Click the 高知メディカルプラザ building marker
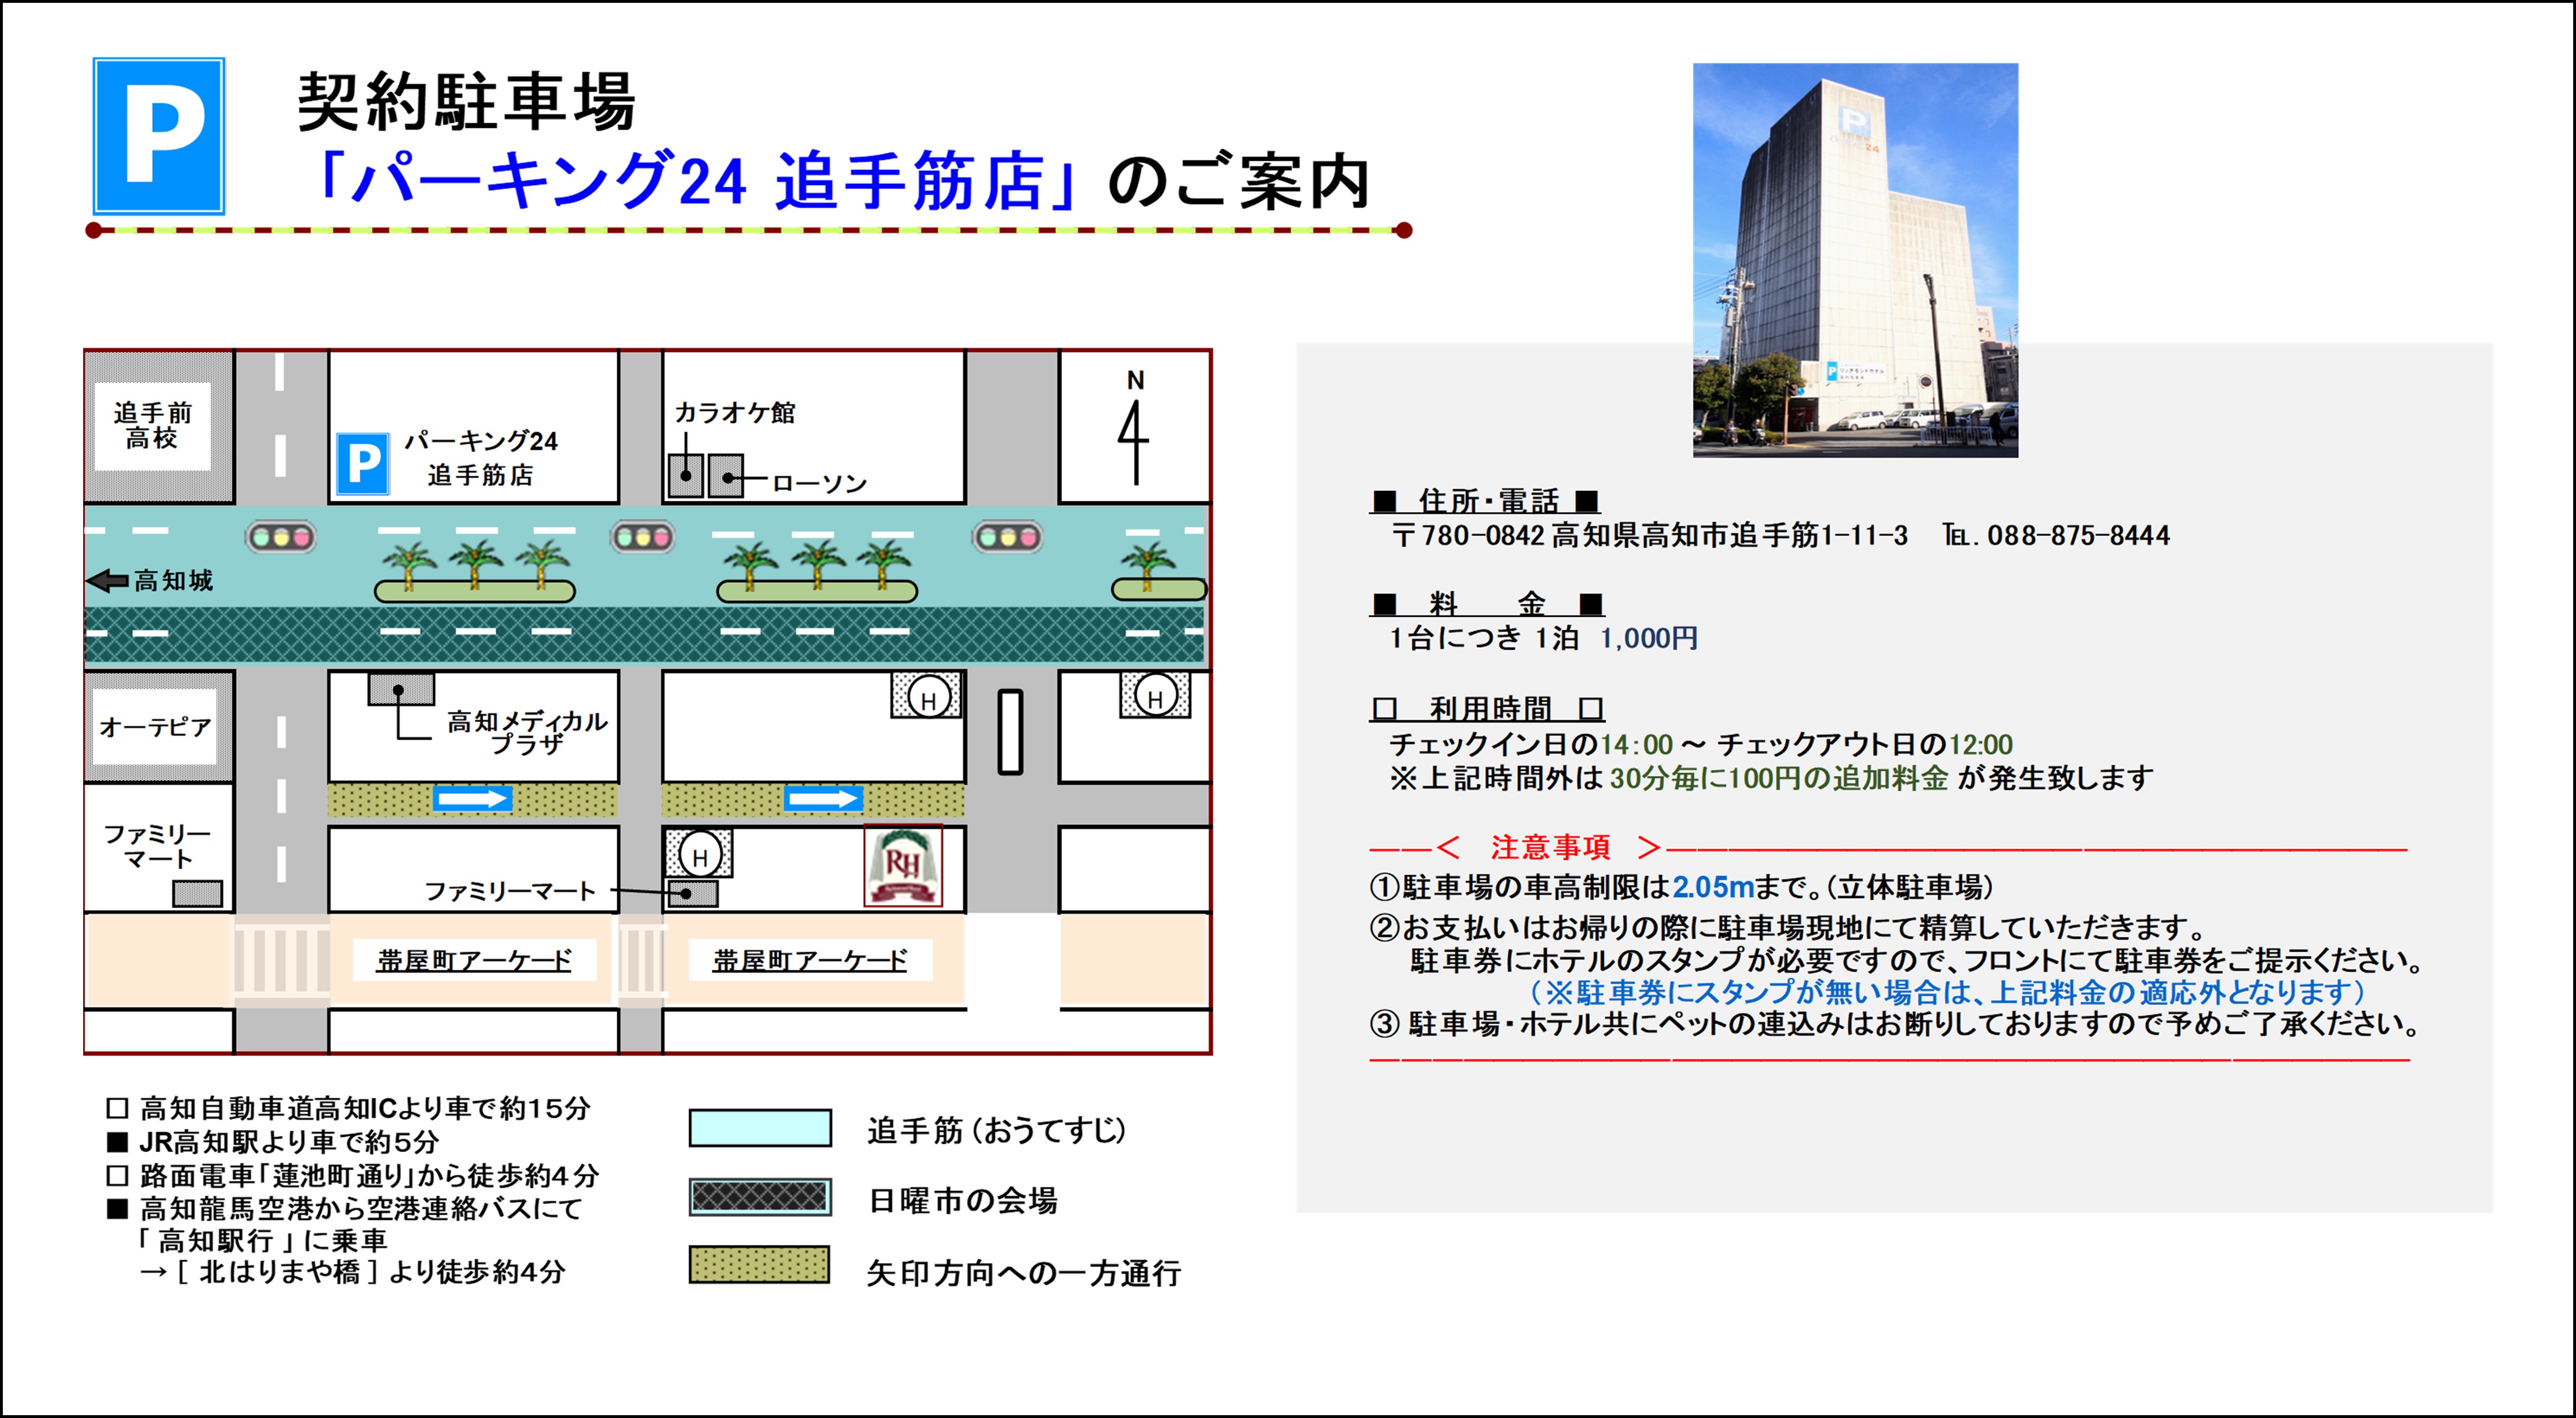The height and width of the screenshot is (1418, 2576). click(401, 689)
